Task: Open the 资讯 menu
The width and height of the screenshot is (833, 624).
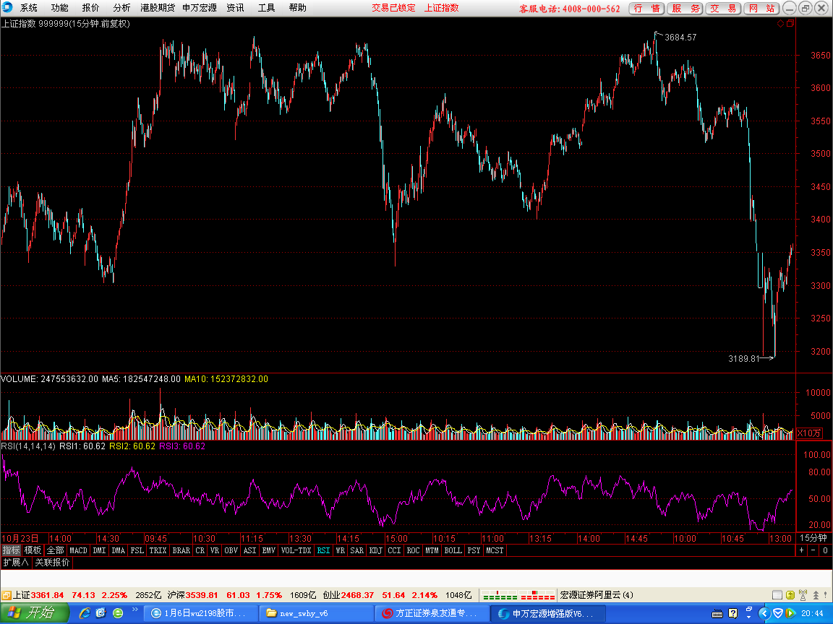Action: click(x=235, y=8)
